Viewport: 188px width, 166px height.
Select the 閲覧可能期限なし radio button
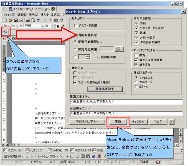75,42
